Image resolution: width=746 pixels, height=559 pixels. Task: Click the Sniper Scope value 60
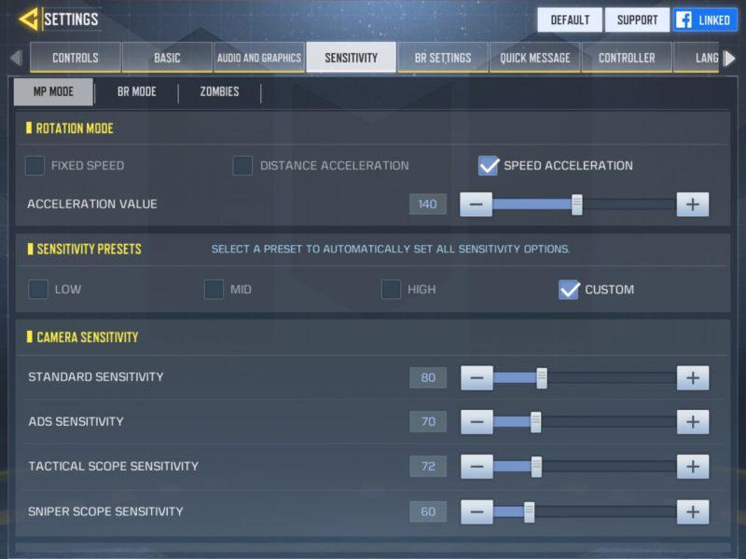coord(428,511)
